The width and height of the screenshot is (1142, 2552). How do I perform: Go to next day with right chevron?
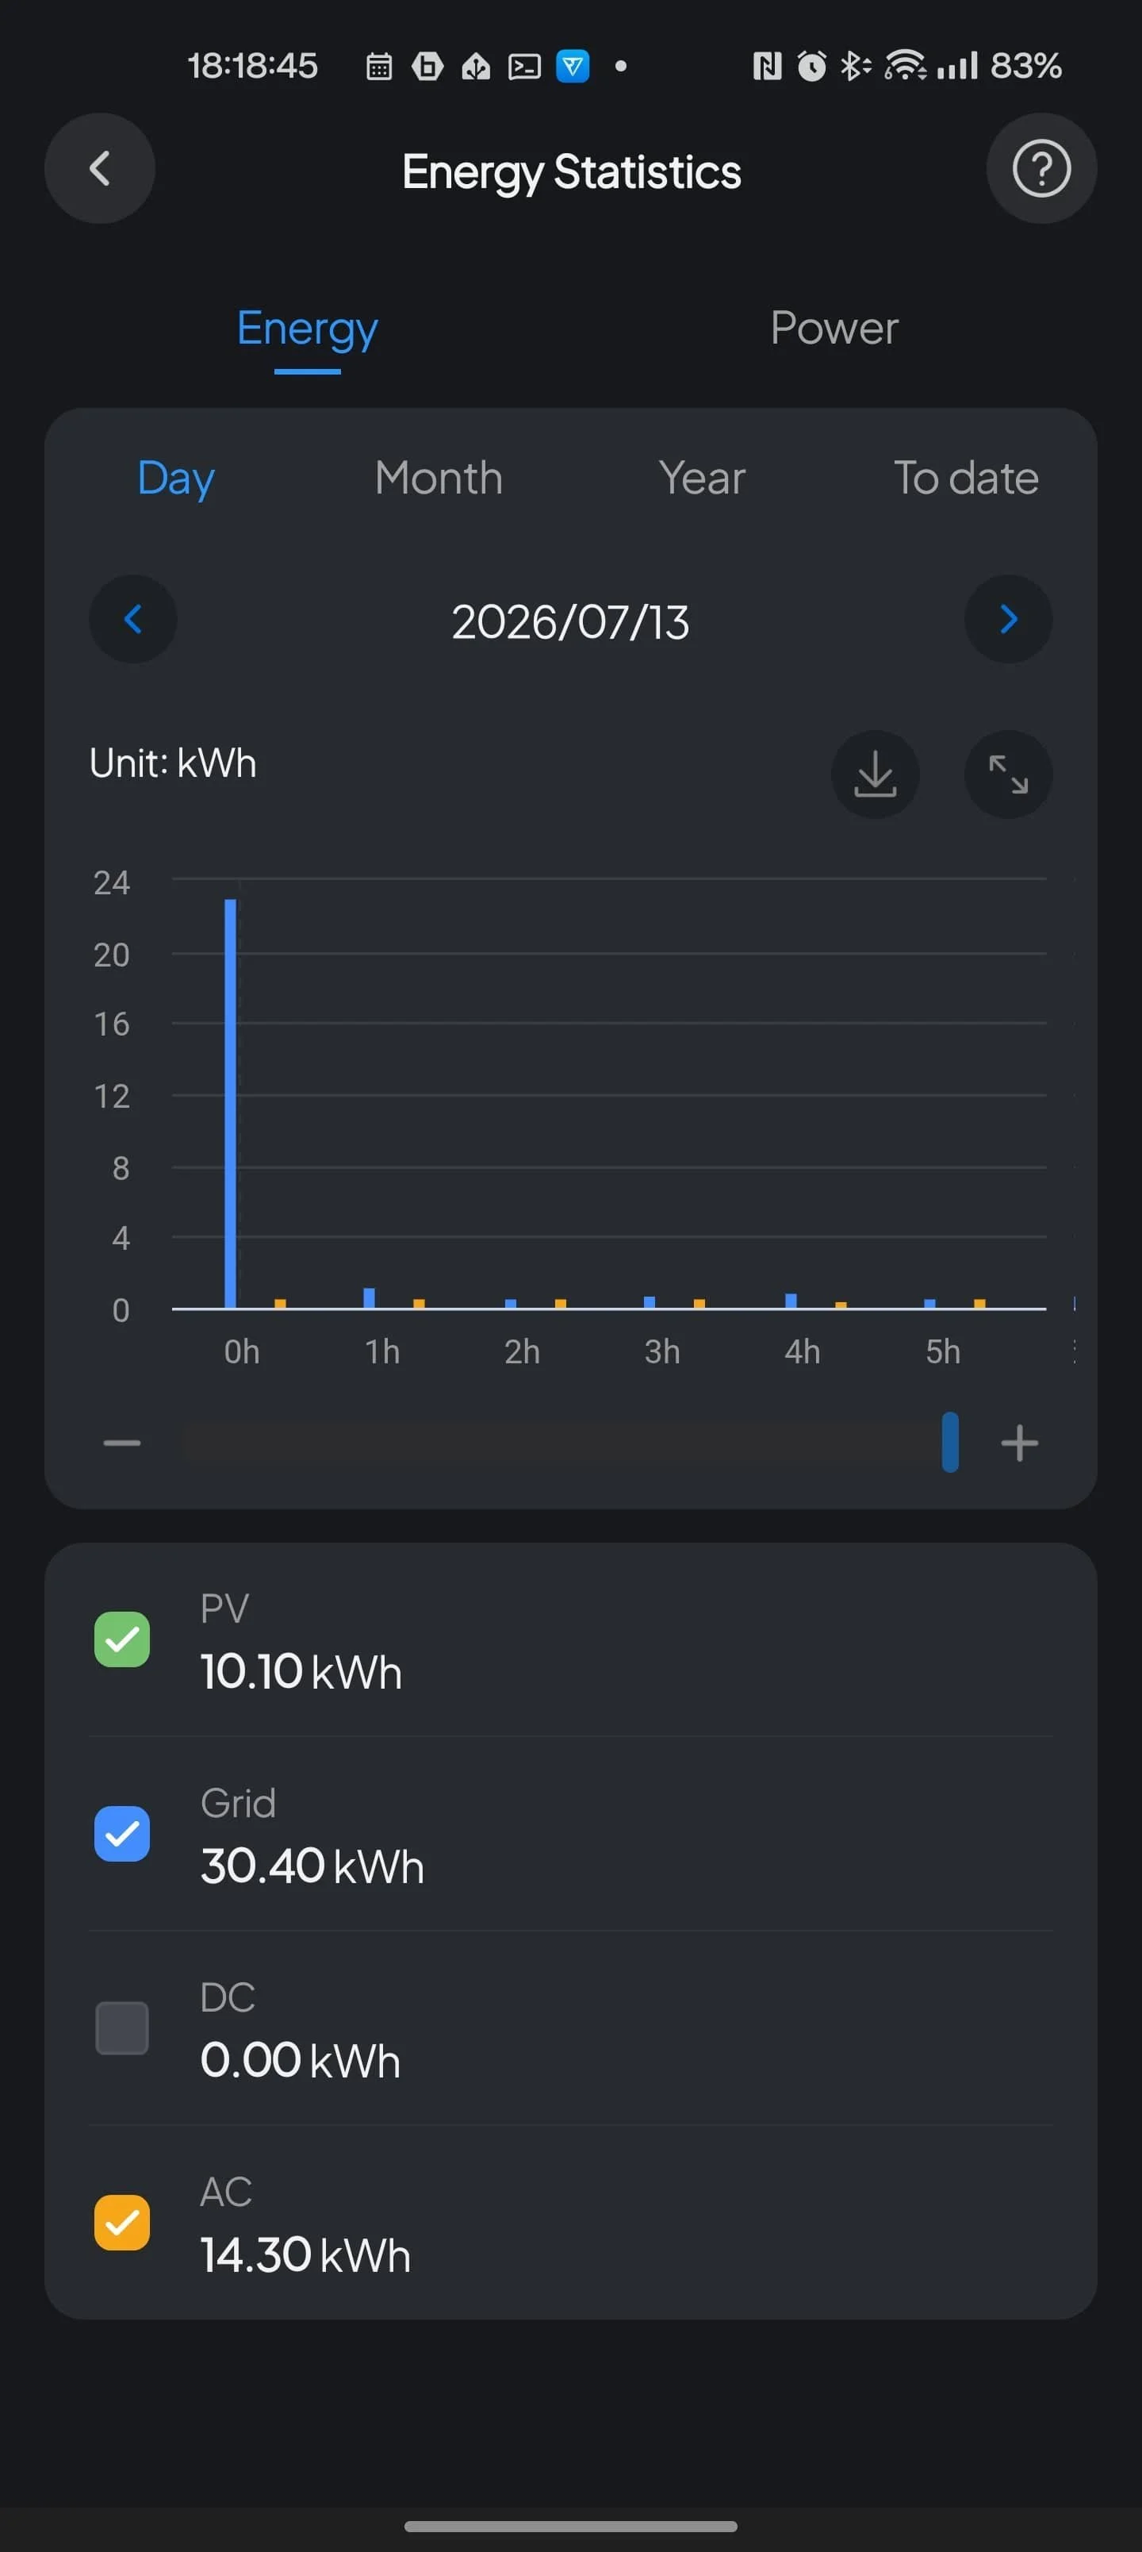pos(1008,619)
